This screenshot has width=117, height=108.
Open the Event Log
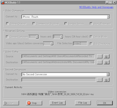(x=58, y=103)
